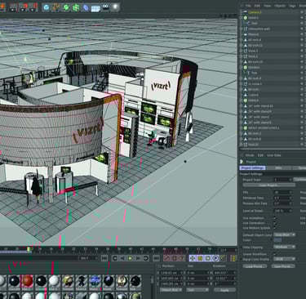The height and width of the screenshot is (299, 306).
Task: Play the animation forwards
Action: click(131, 258)
